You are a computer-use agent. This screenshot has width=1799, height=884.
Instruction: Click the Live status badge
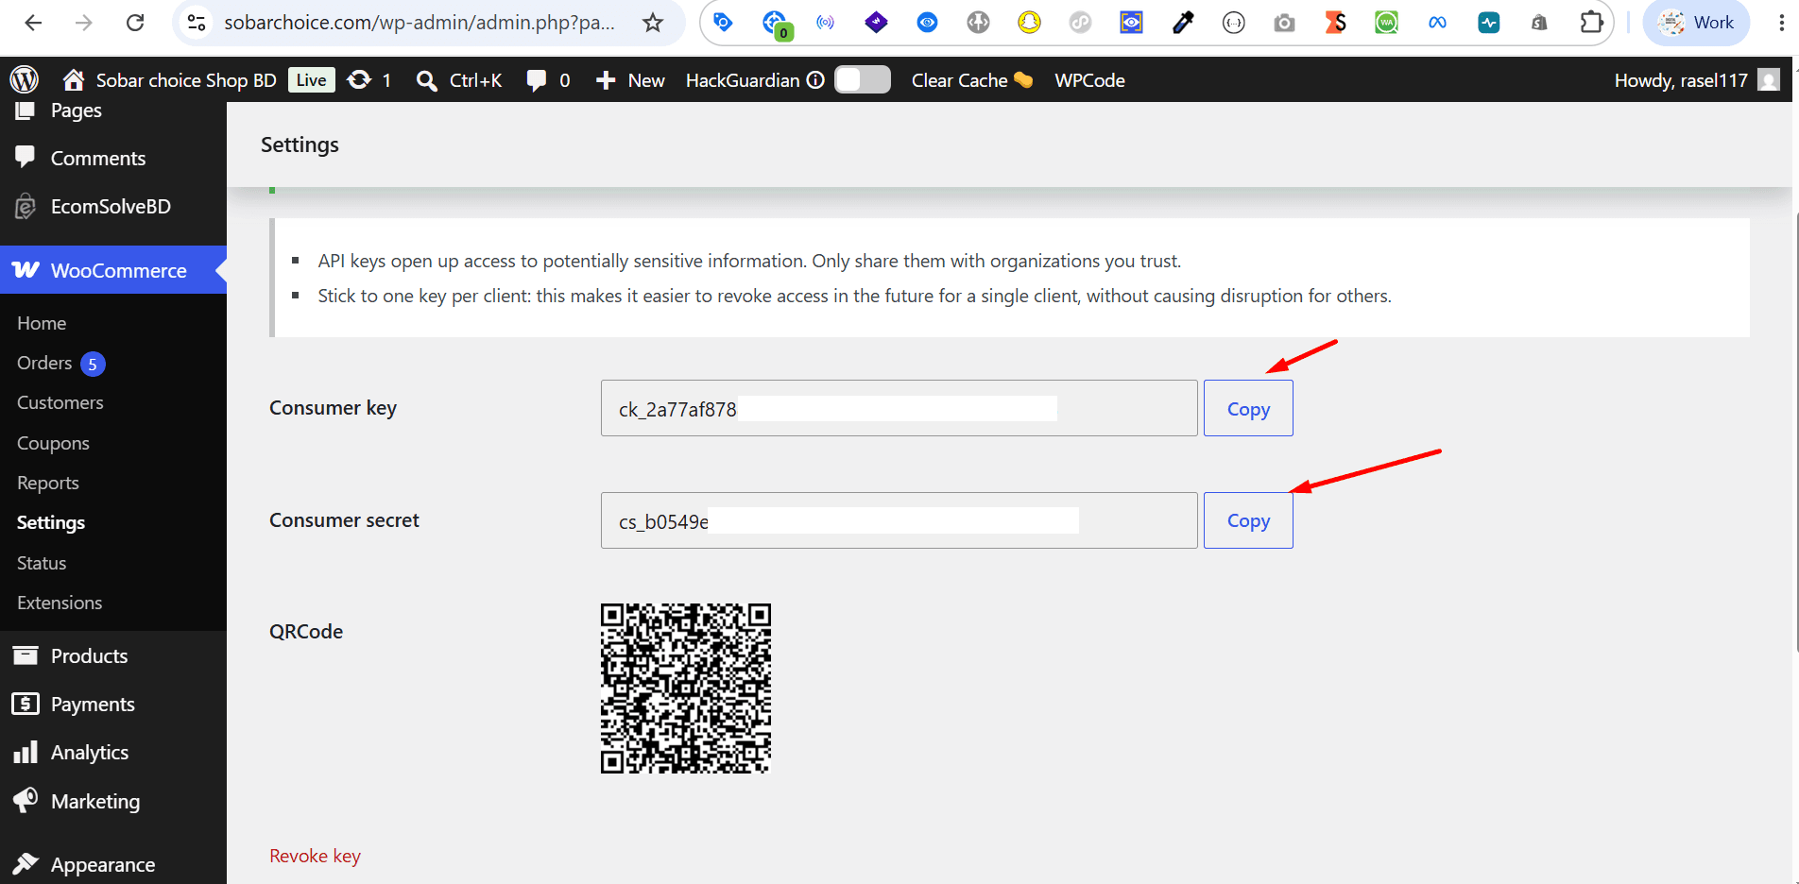[x=311, y=80]
